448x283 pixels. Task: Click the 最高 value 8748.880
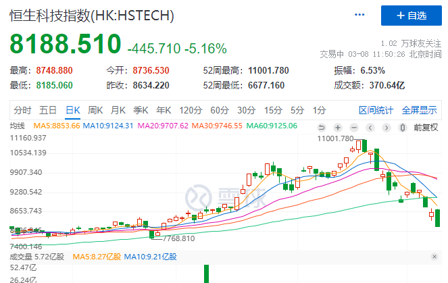click(54, 70)
